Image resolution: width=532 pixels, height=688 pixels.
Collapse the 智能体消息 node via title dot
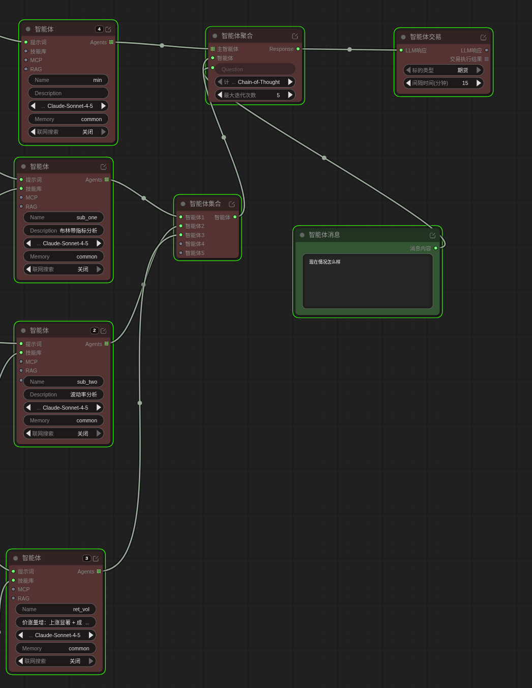click(x=302, y=235)
